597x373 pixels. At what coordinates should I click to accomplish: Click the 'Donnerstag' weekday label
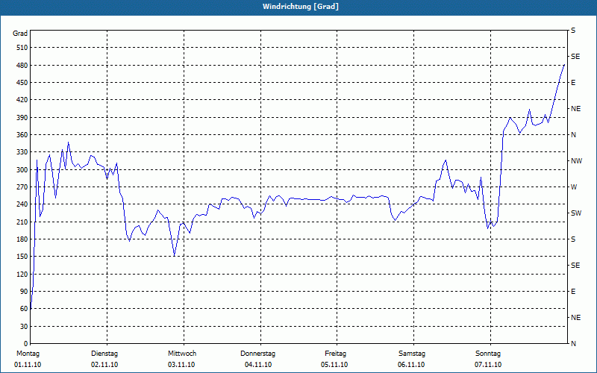[257, 354]
